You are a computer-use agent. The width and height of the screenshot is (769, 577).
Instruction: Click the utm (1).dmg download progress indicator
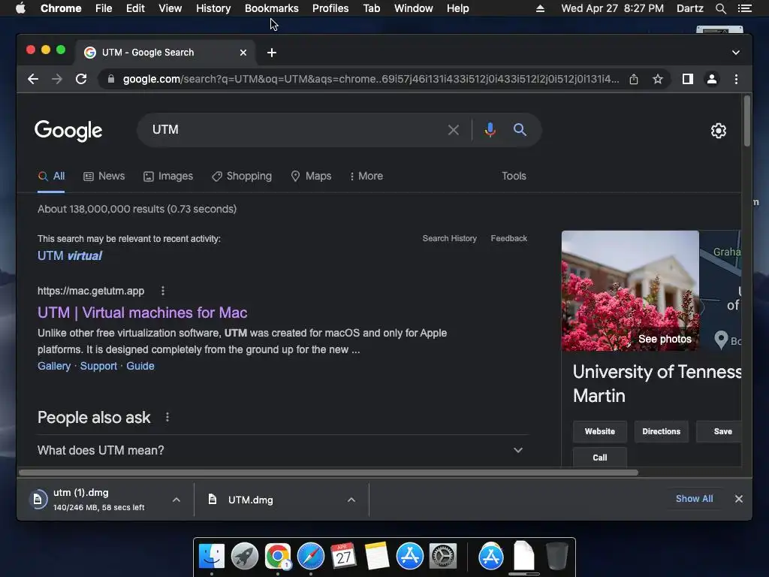(38, 500)
